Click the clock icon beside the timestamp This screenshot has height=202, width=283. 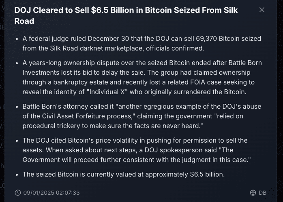click(18, 193)
